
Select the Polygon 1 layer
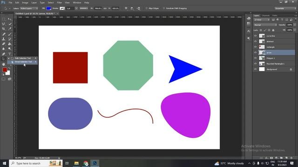(274, 58)
